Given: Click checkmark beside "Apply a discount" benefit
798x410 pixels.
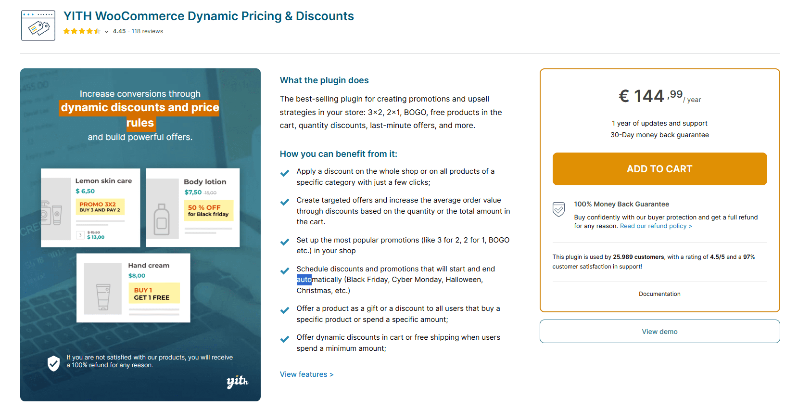Looking at the screenshot, I should [284, 173].
